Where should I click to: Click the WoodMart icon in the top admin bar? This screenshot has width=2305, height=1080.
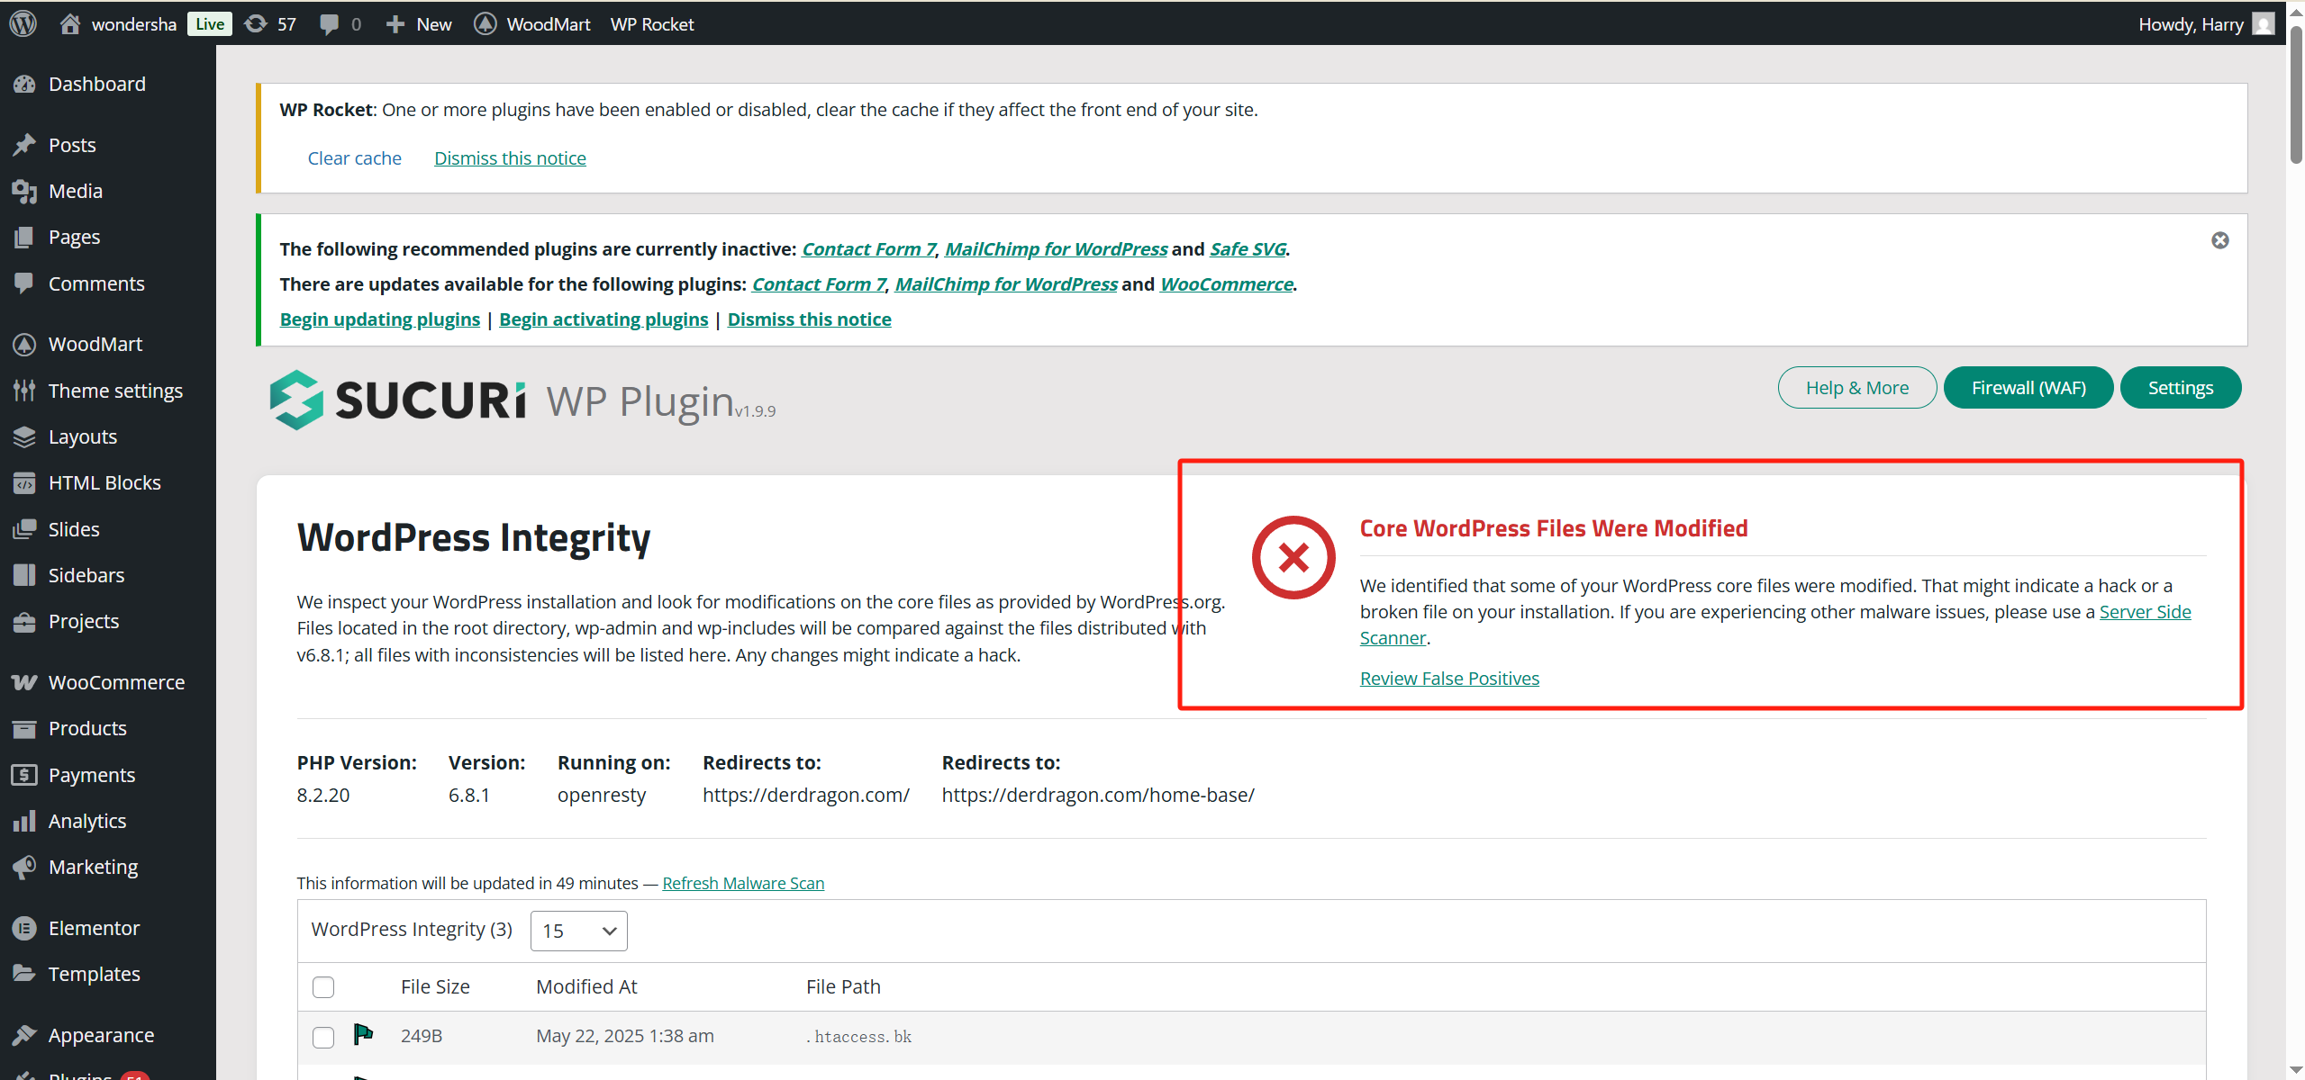point(486,24)
